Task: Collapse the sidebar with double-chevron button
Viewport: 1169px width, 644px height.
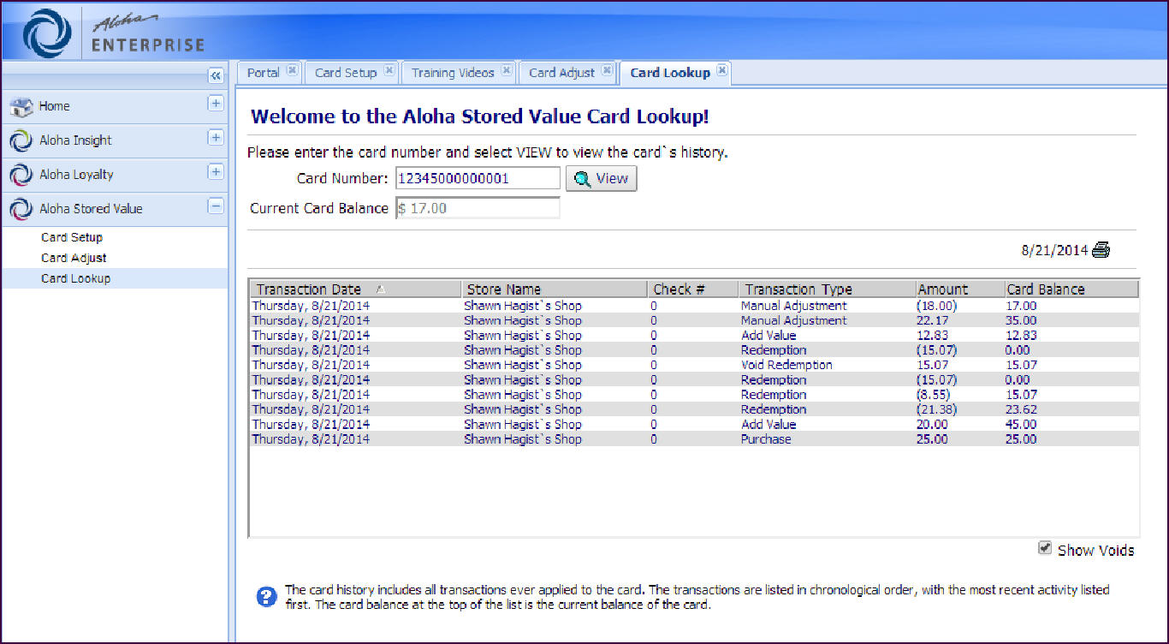Action: pos(216,75)
